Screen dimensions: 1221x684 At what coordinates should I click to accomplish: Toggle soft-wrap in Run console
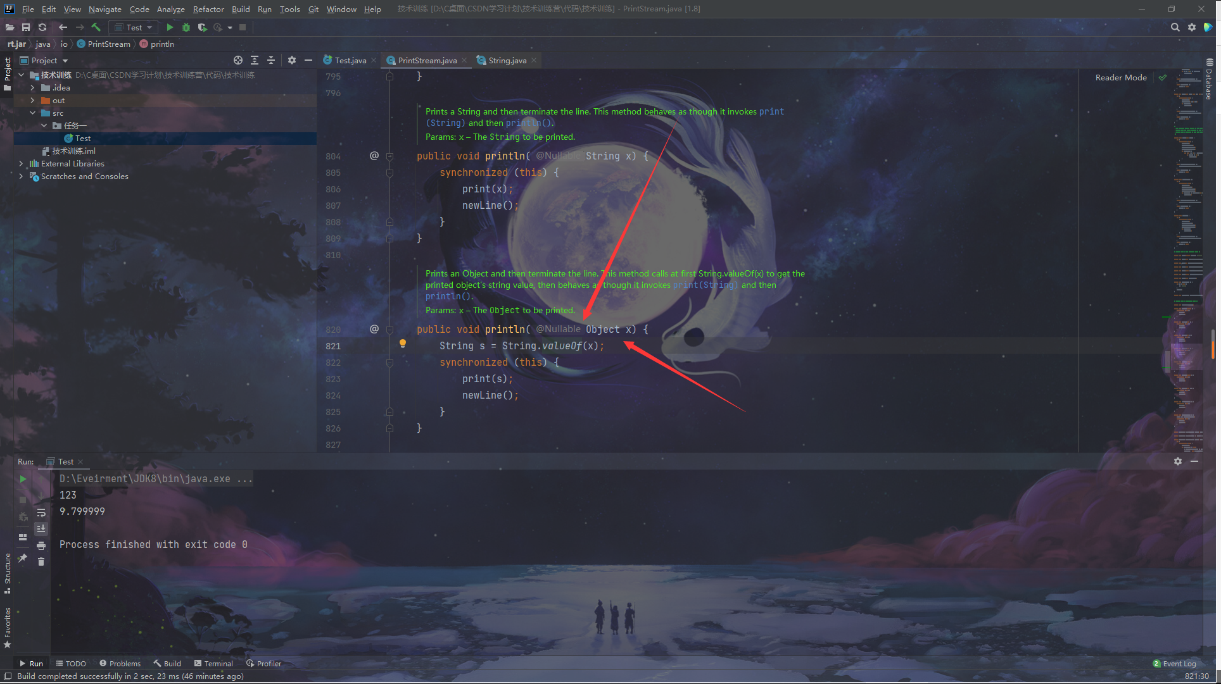coord(41,513)
